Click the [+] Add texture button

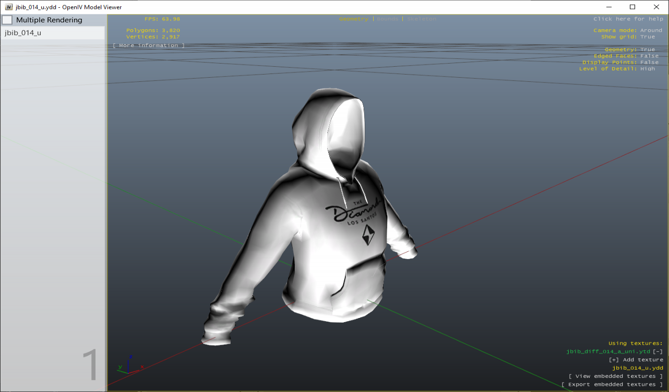tap(636, 360)
